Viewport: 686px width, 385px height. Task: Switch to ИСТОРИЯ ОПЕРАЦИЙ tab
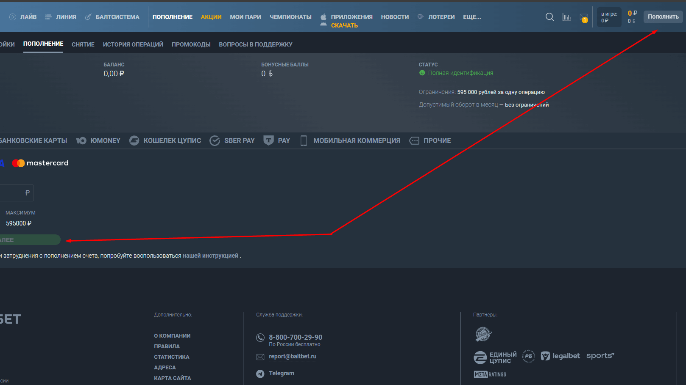point(133,44)
